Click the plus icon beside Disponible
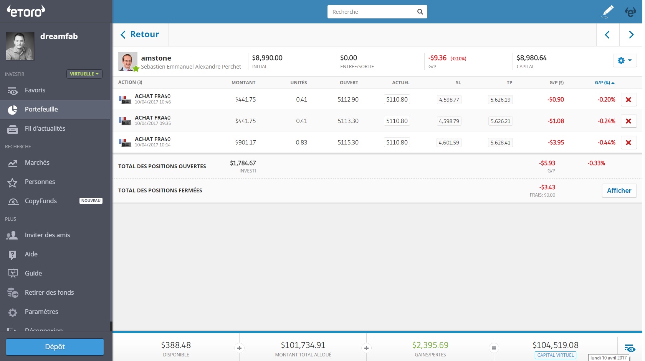The width and height of the screenshot is (645, 361). click(x=239, y=348)
